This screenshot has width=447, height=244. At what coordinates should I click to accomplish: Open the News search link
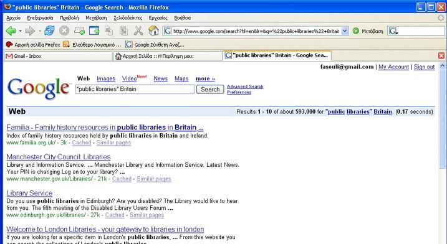pyautogui.click(x=160, y=78)
